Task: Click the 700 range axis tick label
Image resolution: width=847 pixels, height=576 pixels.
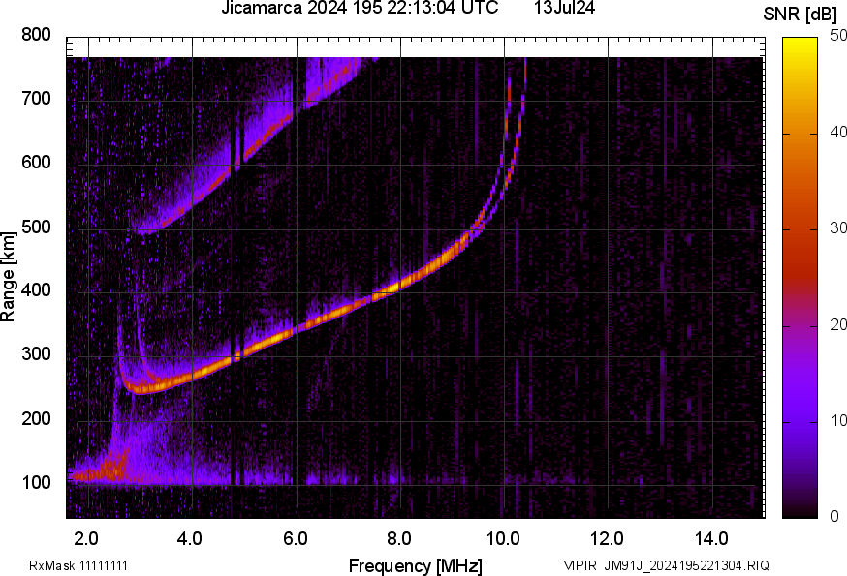Action: click(x=36, y=98)
